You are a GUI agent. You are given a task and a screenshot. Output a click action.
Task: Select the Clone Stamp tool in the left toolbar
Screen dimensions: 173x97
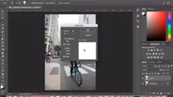pos(3,39)
